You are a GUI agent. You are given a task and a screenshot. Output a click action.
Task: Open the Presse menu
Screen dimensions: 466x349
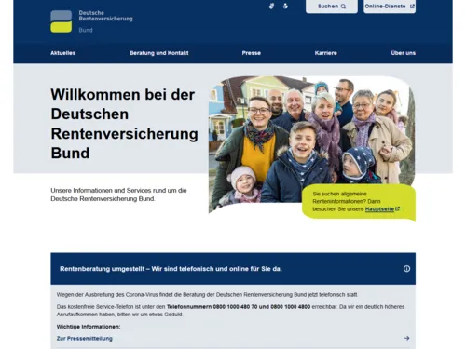pos(252,53)
